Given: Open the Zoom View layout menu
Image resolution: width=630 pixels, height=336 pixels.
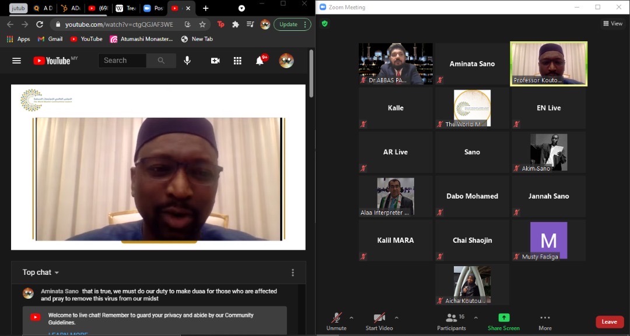Looking at the screenshot, I should tap(612, 24).
